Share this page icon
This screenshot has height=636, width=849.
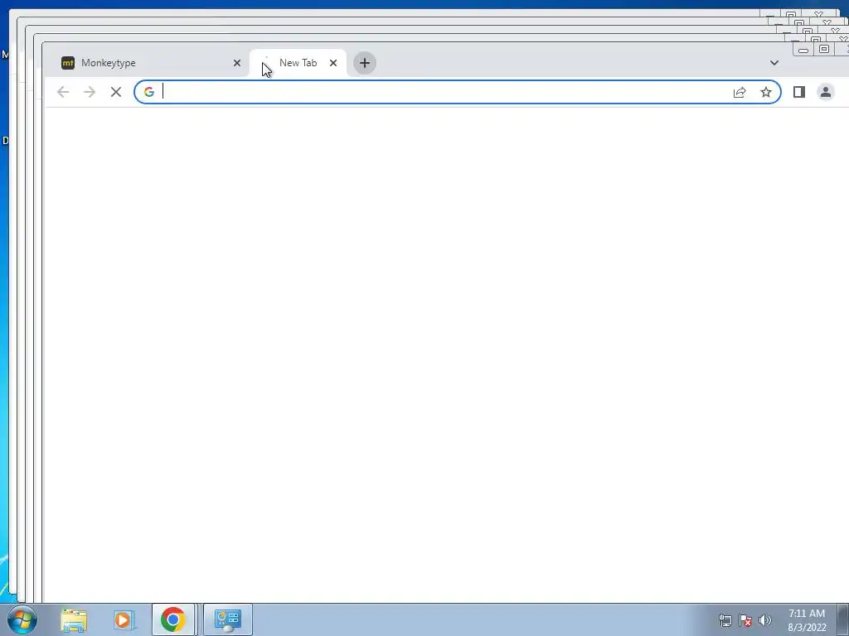740,92
